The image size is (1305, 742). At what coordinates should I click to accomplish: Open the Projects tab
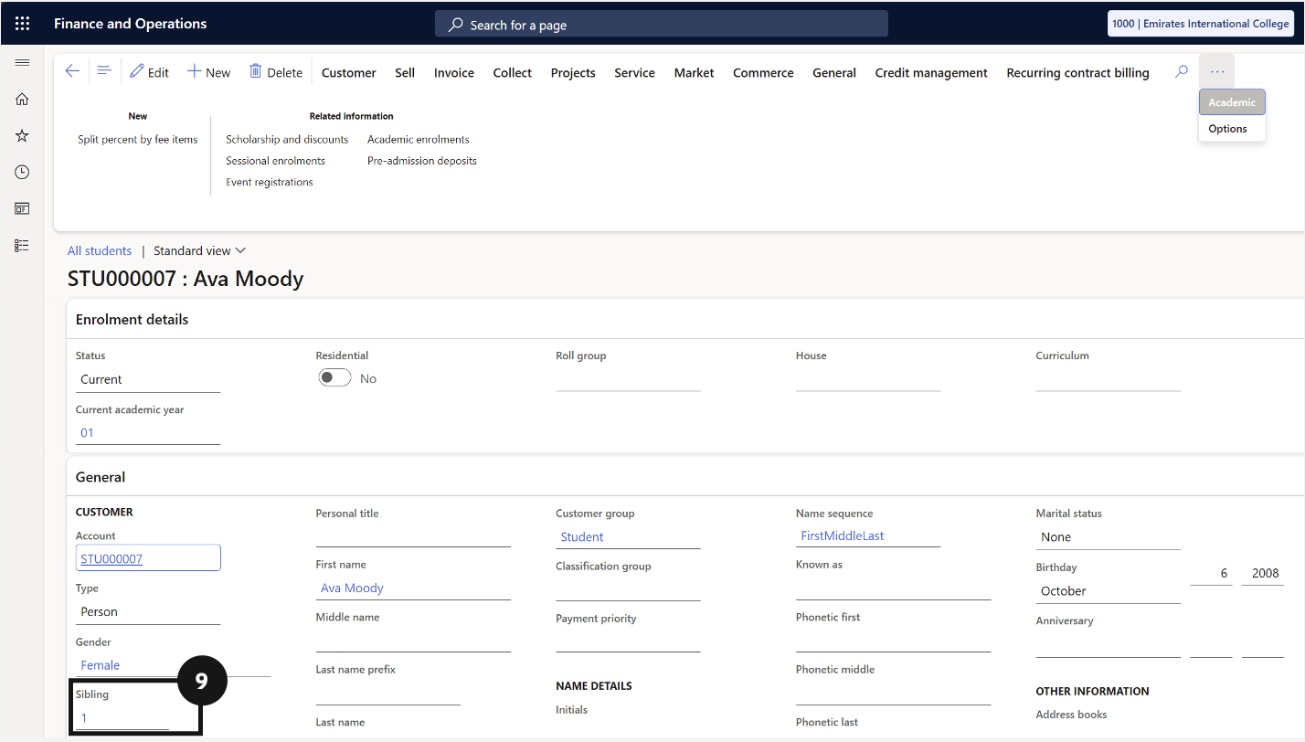click(573, 72)
